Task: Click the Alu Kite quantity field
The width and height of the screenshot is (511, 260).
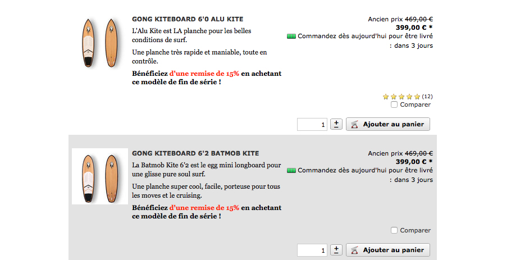Action: pyautogui.click(x=312, y=125)
